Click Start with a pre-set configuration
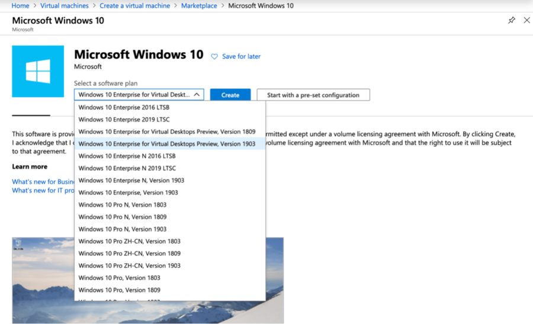 click(x=313, y=95)
